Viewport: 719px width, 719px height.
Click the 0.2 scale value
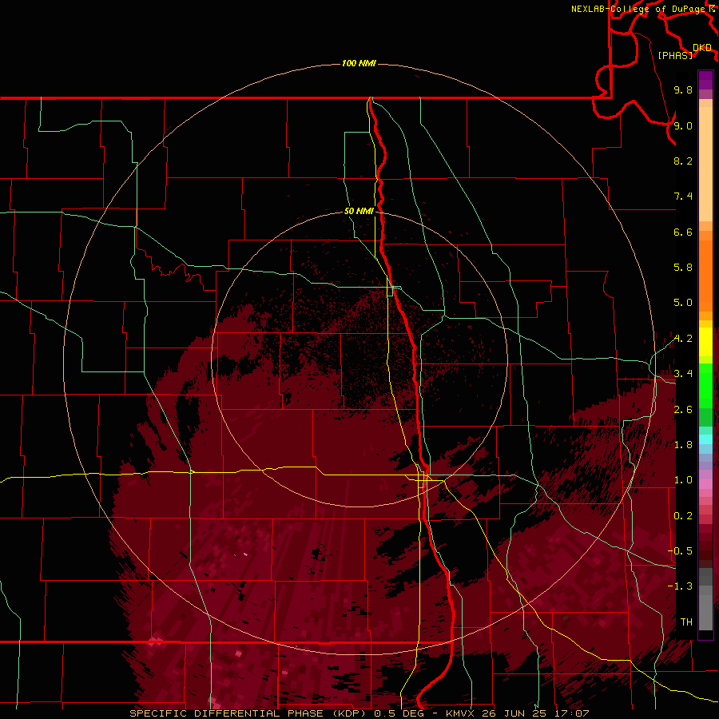click(683, 516)
